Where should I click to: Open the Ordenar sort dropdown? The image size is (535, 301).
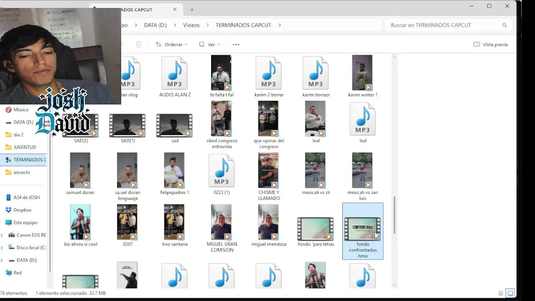[171, 44]
